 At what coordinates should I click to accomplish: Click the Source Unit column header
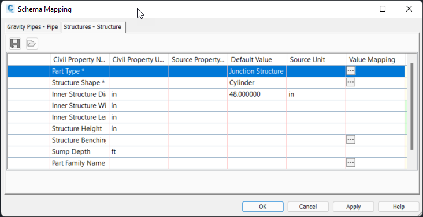(x=316, y=60)
